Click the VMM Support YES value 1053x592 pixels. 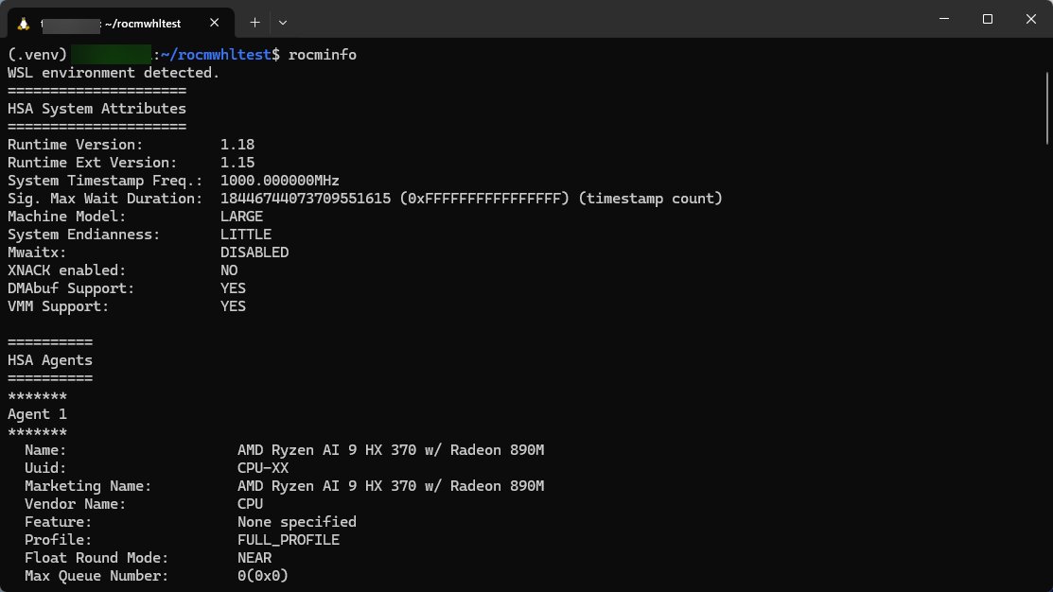click(233, 306)
